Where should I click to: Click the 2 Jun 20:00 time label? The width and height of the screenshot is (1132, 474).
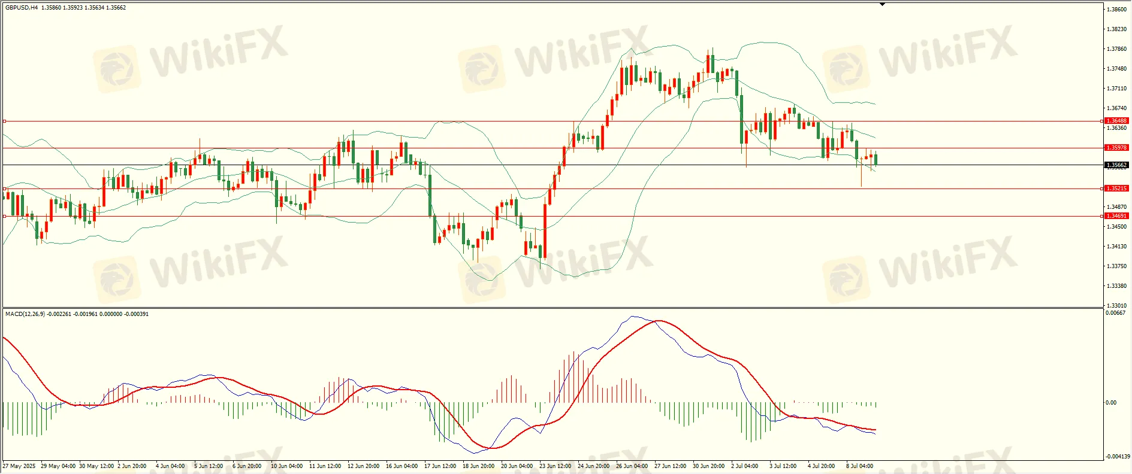[x=132, y=466]
